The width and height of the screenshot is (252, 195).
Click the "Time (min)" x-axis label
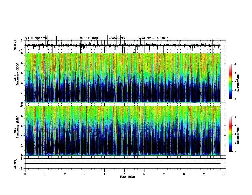coord(127,177)
